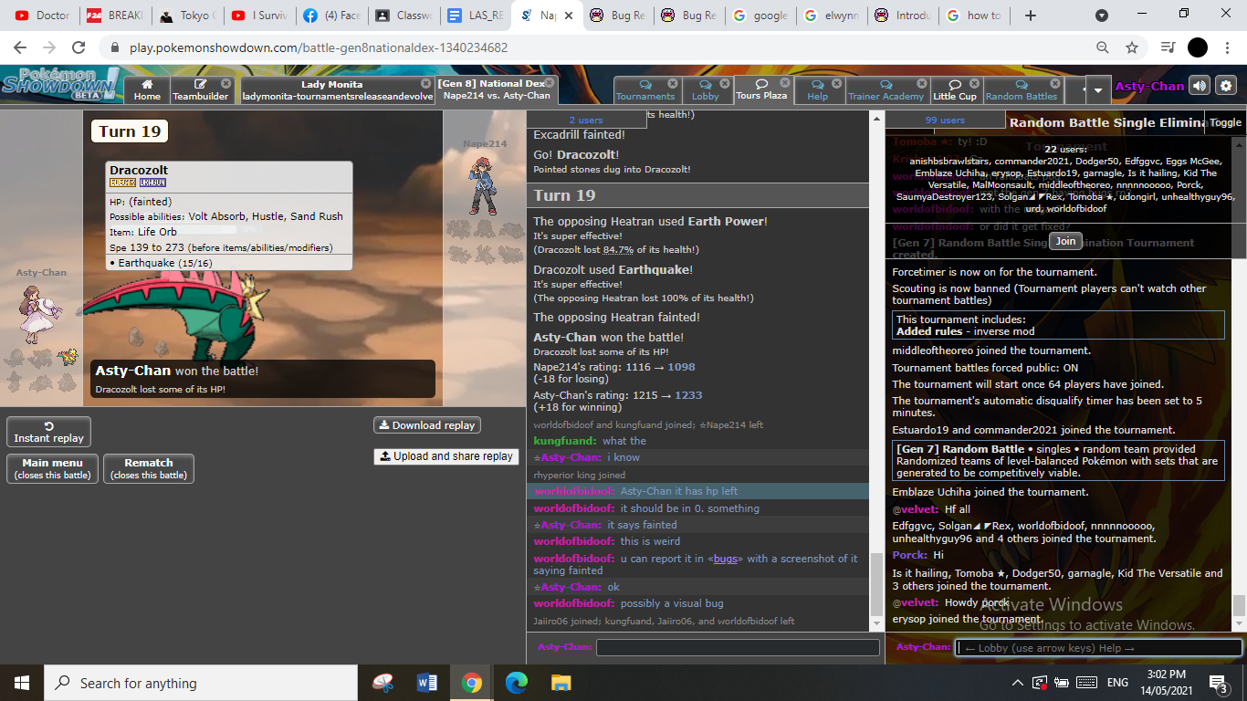Open the Pokemon Showdown Home tab

click(x=147, y=89)
